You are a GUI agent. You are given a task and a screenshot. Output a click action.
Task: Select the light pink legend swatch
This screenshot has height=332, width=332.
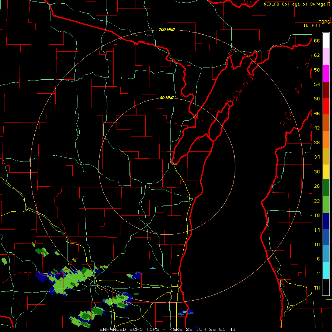pyautogui.click(x=326, y=56)
